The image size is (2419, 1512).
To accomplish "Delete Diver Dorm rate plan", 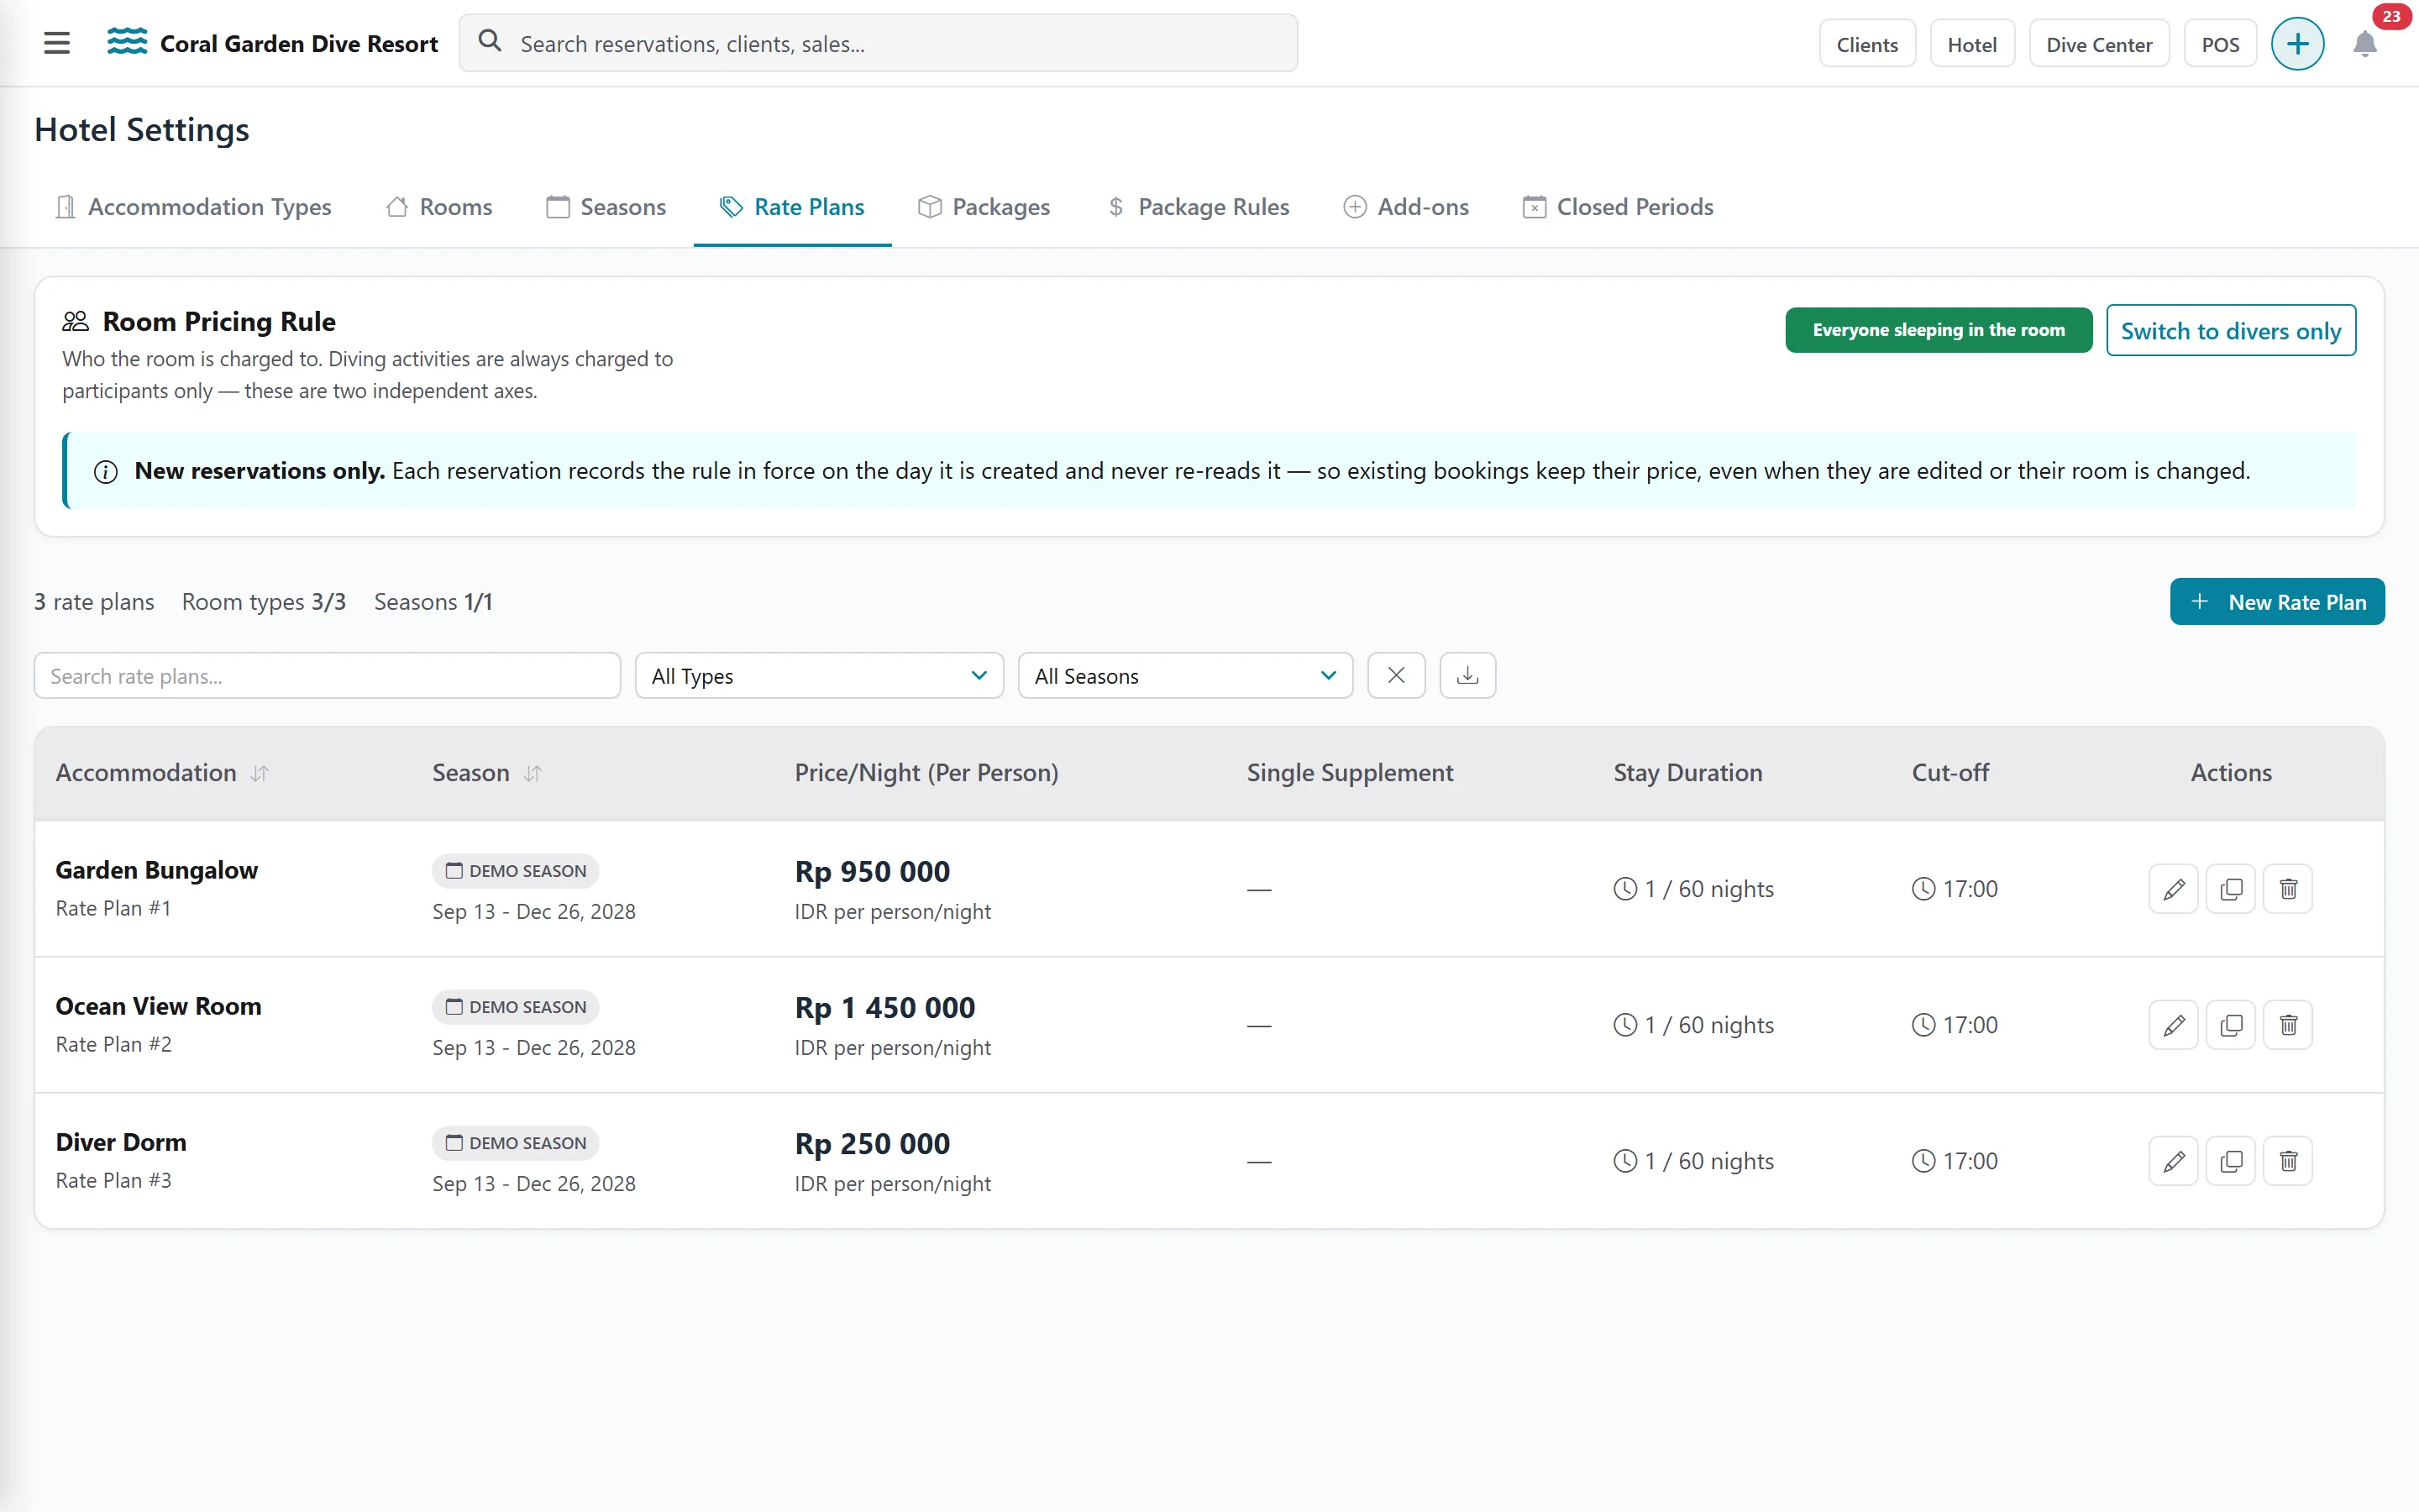I will (x=2288, y=1161).
